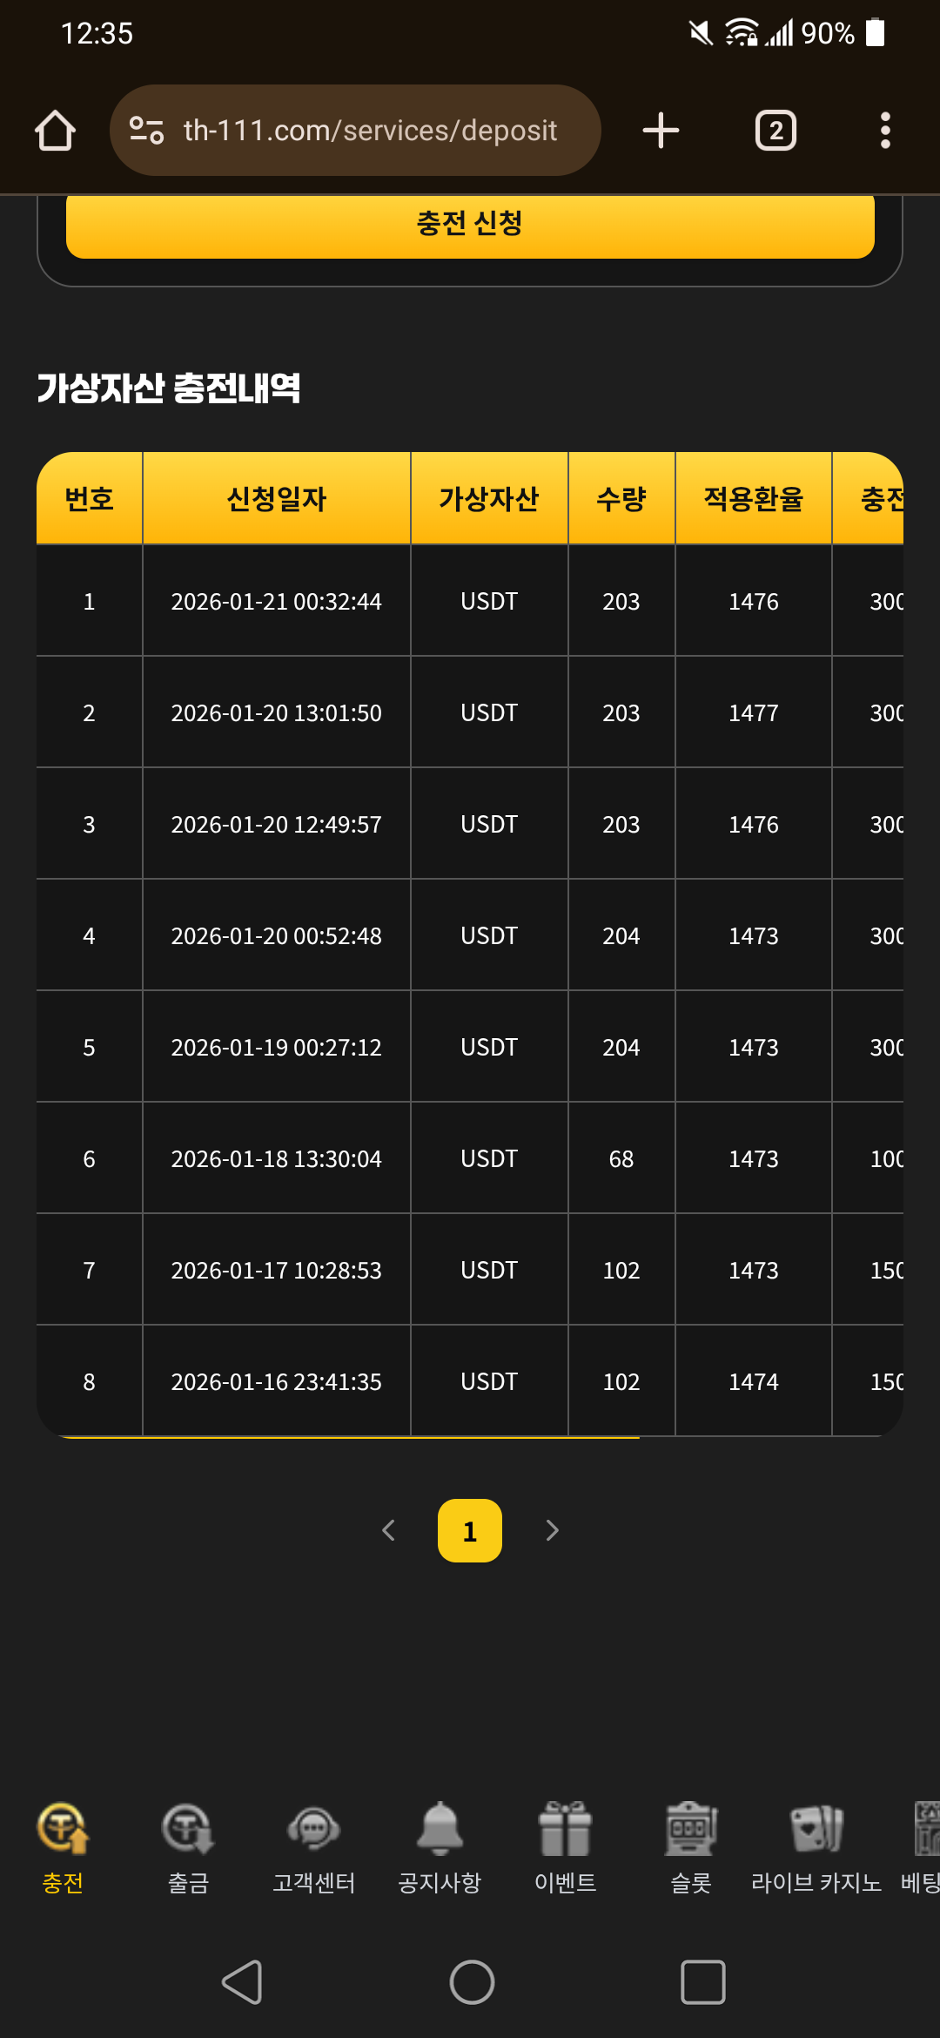Open the tab switcher showing 2 tabs
This screenshot has width=940, height=2038.
pyautogui.click(x=775, y=131)
